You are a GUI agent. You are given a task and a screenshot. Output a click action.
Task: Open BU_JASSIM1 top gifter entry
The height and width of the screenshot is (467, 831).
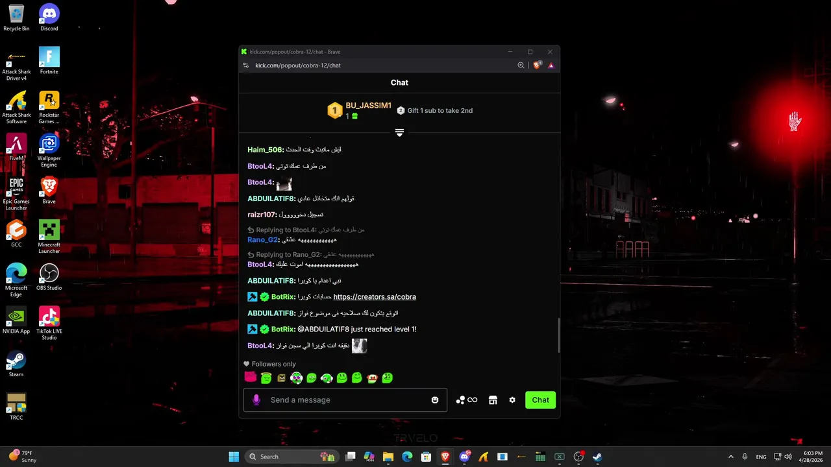(x=359, y=110)
